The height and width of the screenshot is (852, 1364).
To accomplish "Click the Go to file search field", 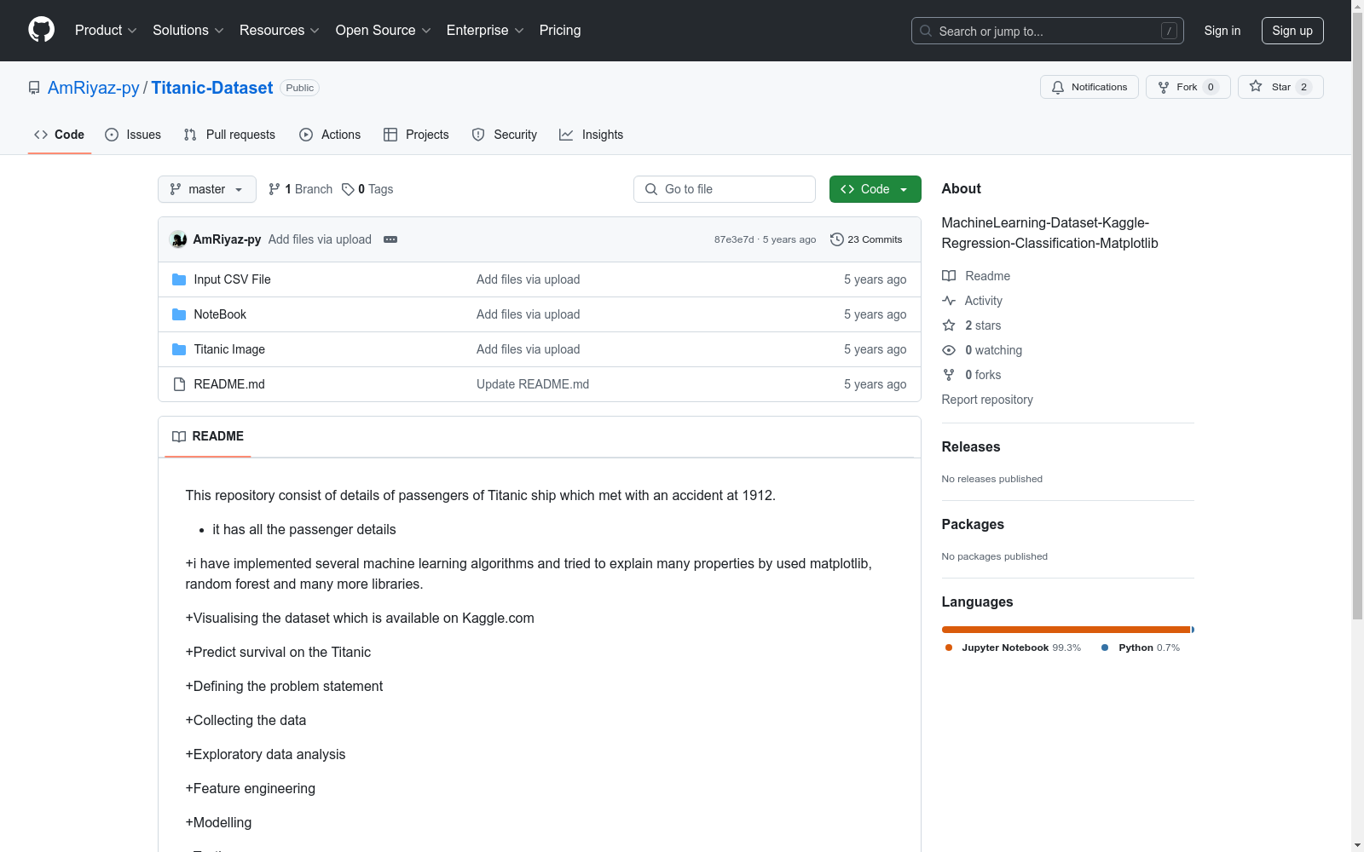I will click(725, 189).
